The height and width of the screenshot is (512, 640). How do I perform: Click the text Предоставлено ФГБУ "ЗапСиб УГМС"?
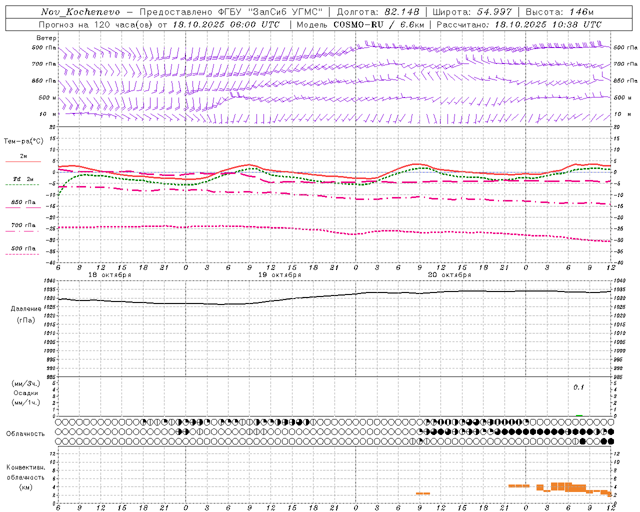pos(231,12)
